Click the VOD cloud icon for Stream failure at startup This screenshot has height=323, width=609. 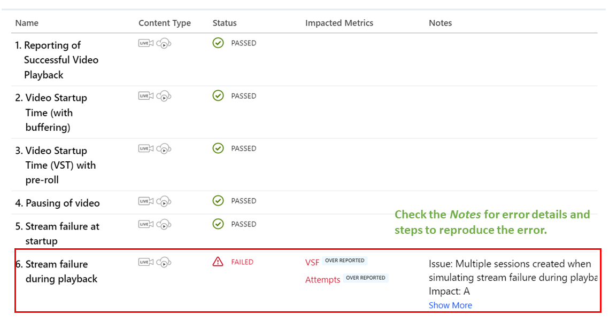click(x=164, y=225)
